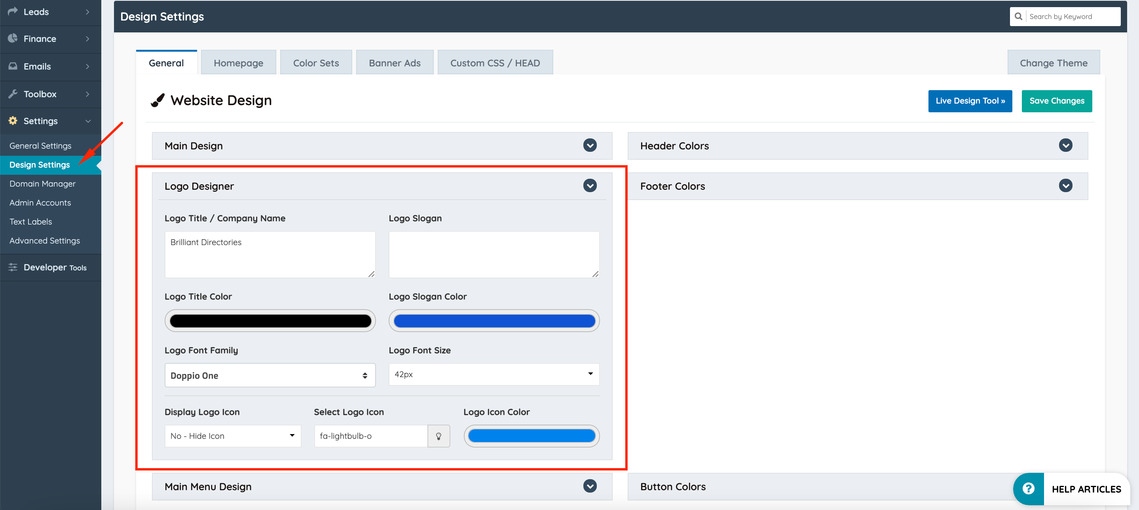
Task: Open the Logo Font Family selector
Action: tap(270, 375)
